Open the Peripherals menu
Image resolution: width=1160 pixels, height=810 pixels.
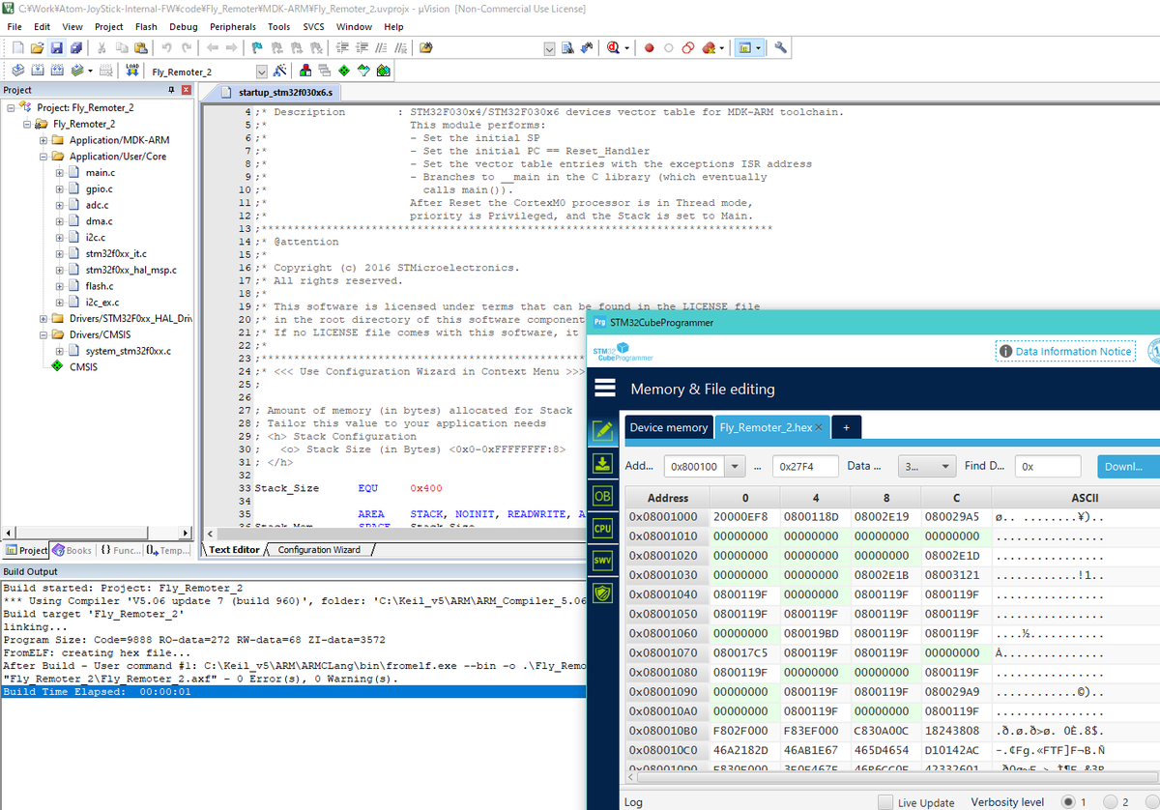(233, 26)
